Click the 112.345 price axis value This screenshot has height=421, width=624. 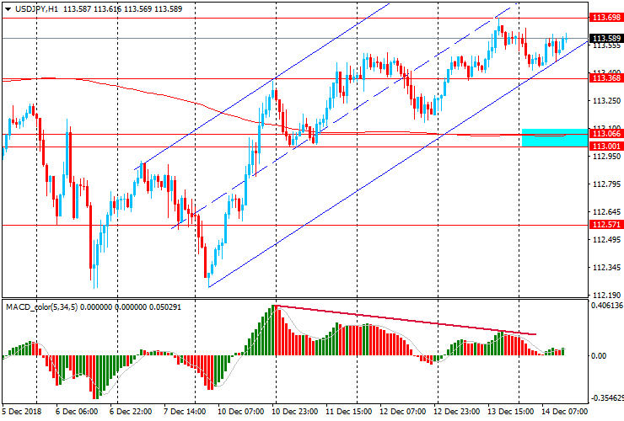606,268
